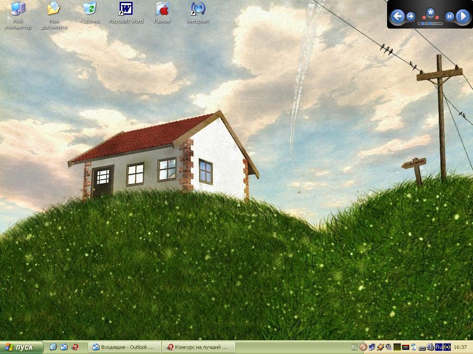Image resolution: width=473 pixels, height=354 pixels.
Task: Click the info printer tray icon
Action: pos(431,347)
